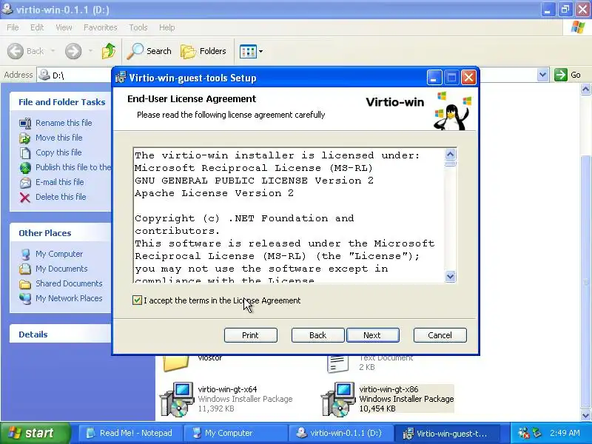The height and width of the screenshot is (444, 592).
Task: Click Move this file task
Action: (59, 138)
